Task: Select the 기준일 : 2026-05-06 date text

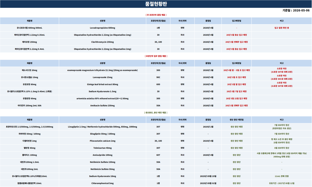Action: click(296, 10)
